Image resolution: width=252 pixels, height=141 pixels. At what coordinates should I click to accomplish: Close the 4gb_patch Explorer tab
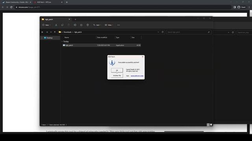point(69,19)
